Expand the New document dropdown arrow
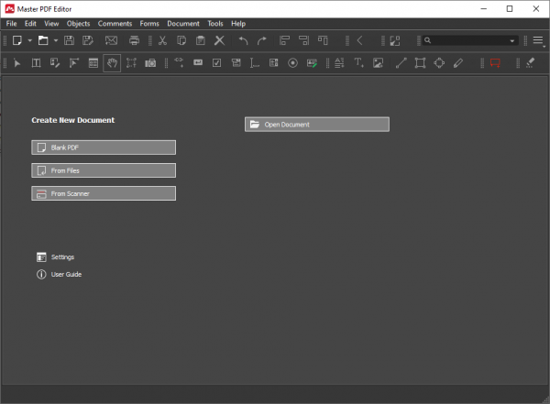 [30, 40]
